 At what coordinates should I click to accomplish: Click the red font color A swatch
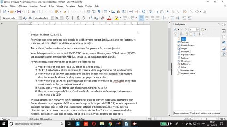109,18
